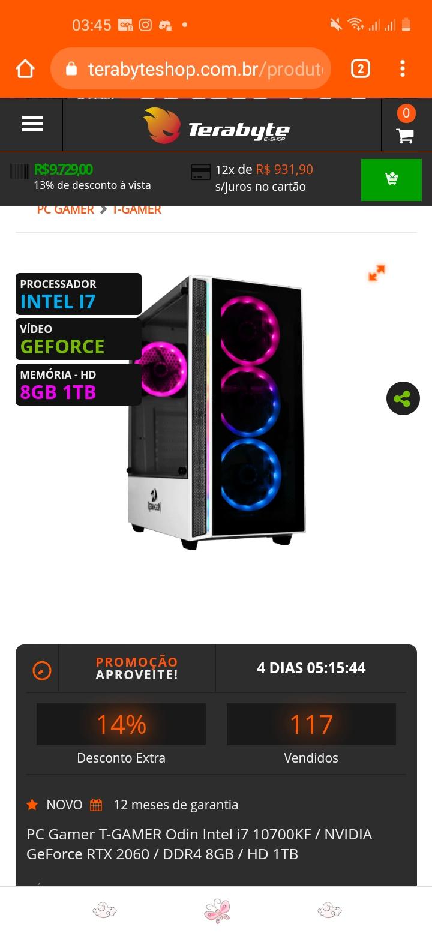The height and width of the screenshot is (936, 432).
Task: Tap the green add-to-cart button
Action: tap(391, 179)
